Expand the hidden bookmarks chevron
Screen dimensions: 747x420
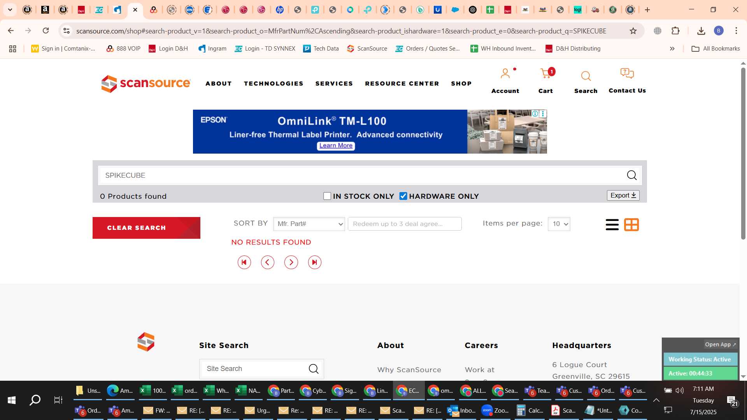[672, 49]
